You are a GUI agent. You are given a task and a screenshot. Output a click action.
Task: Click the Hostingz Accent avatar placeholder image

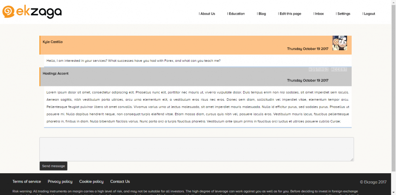(327, 70)
